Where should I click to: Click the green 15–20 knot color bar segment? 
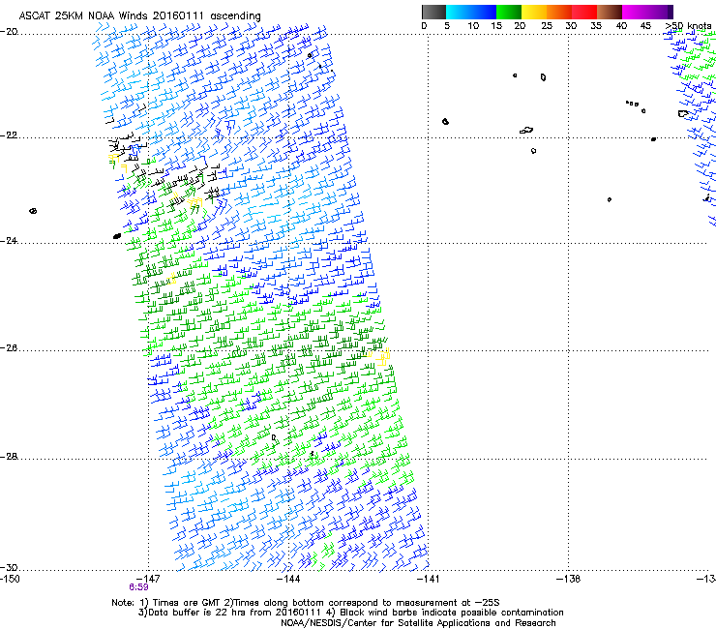pyautogui.click(x=509, y=12)
